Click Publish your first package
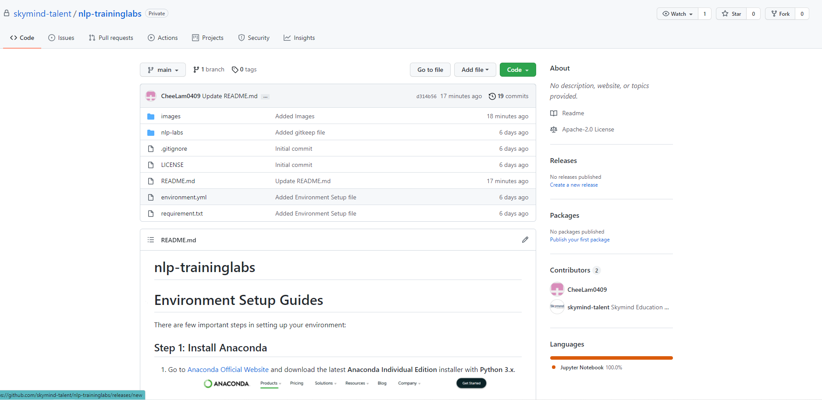 (580, 240)
